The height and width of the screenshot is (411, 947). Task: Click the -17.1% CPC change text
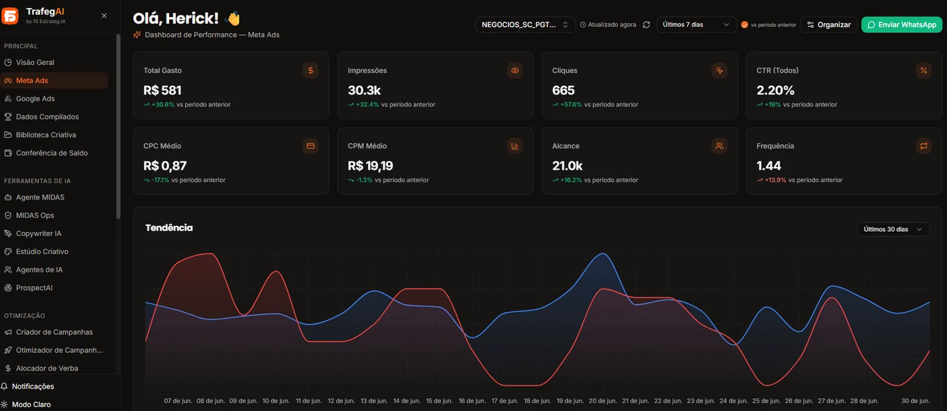click(160, 180)
